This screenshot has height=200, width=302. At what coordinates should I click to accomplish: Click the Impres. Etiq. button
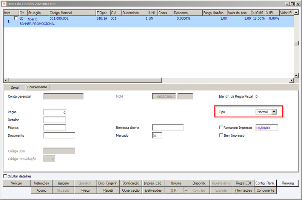pos(153,183)
